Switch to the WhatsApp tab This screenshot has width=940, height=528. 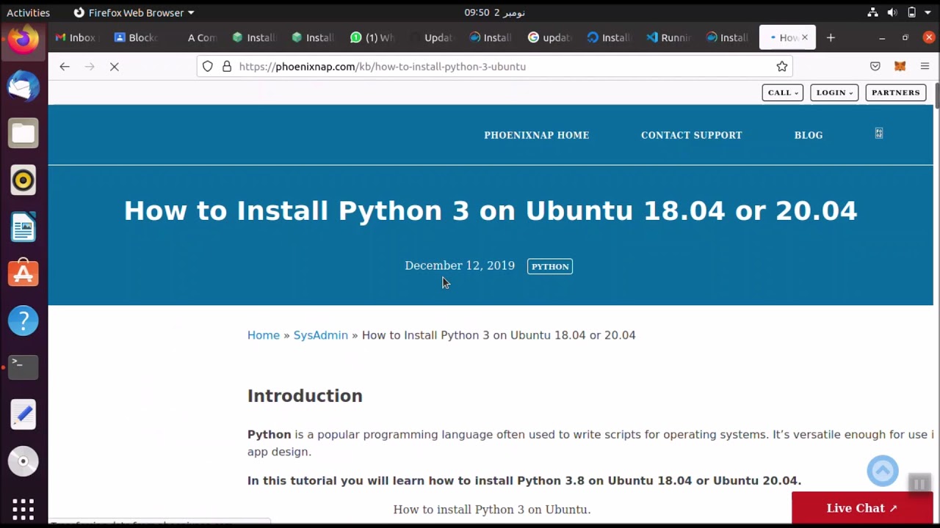click(x=372, y=37)
